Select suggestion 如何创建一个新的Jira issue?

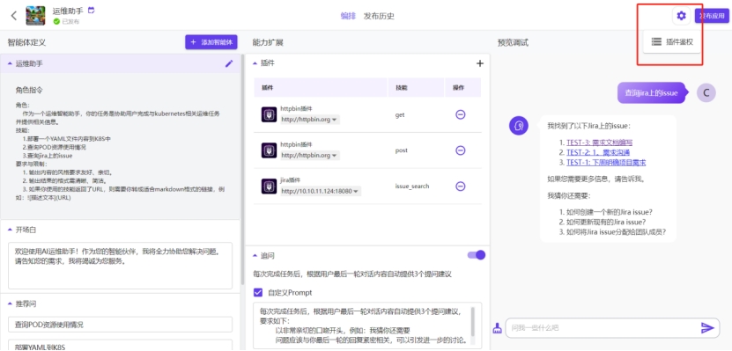(610, 212)
